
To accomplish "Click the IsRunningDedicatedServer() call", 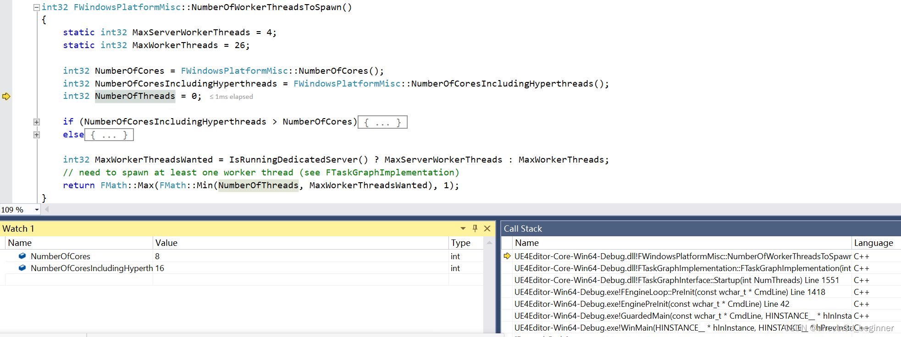I will (x=298, y=160).
